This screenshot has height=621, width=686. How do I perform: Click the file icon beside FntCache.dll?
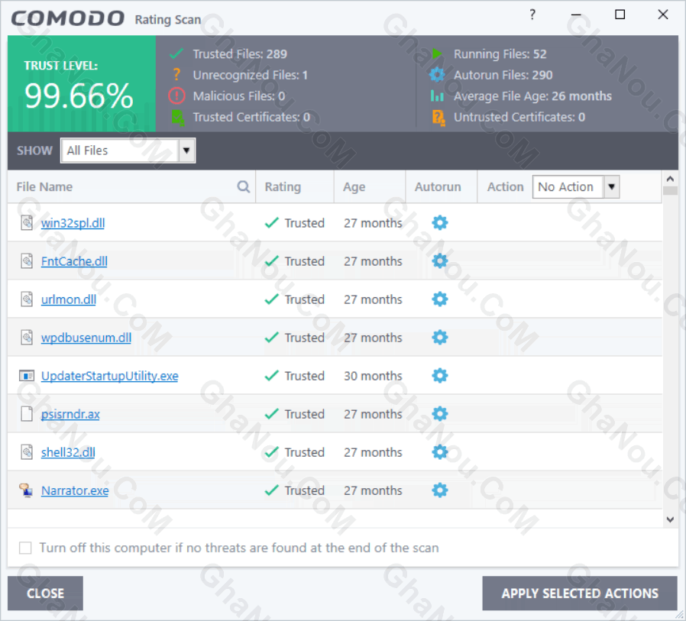click(27, 261)
